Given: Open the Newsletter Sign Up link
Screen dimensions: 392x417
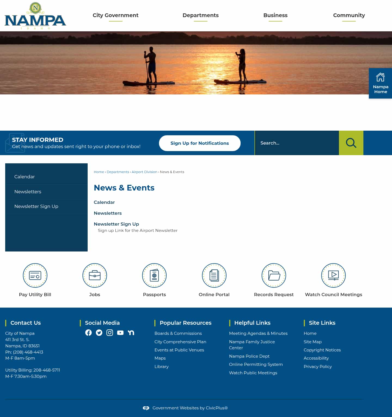Looking at the screenshot, I should coord(116,224).
